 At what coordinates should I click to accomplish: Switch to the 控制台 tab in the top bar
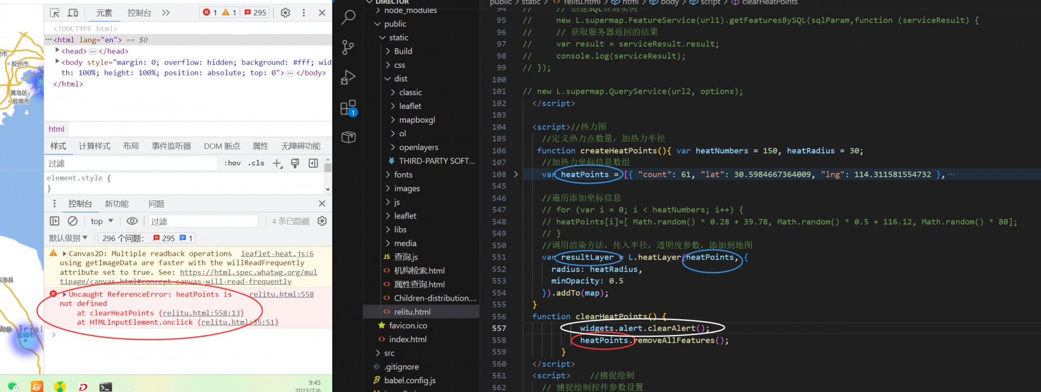pyautogui.click(x=139, y=13)
